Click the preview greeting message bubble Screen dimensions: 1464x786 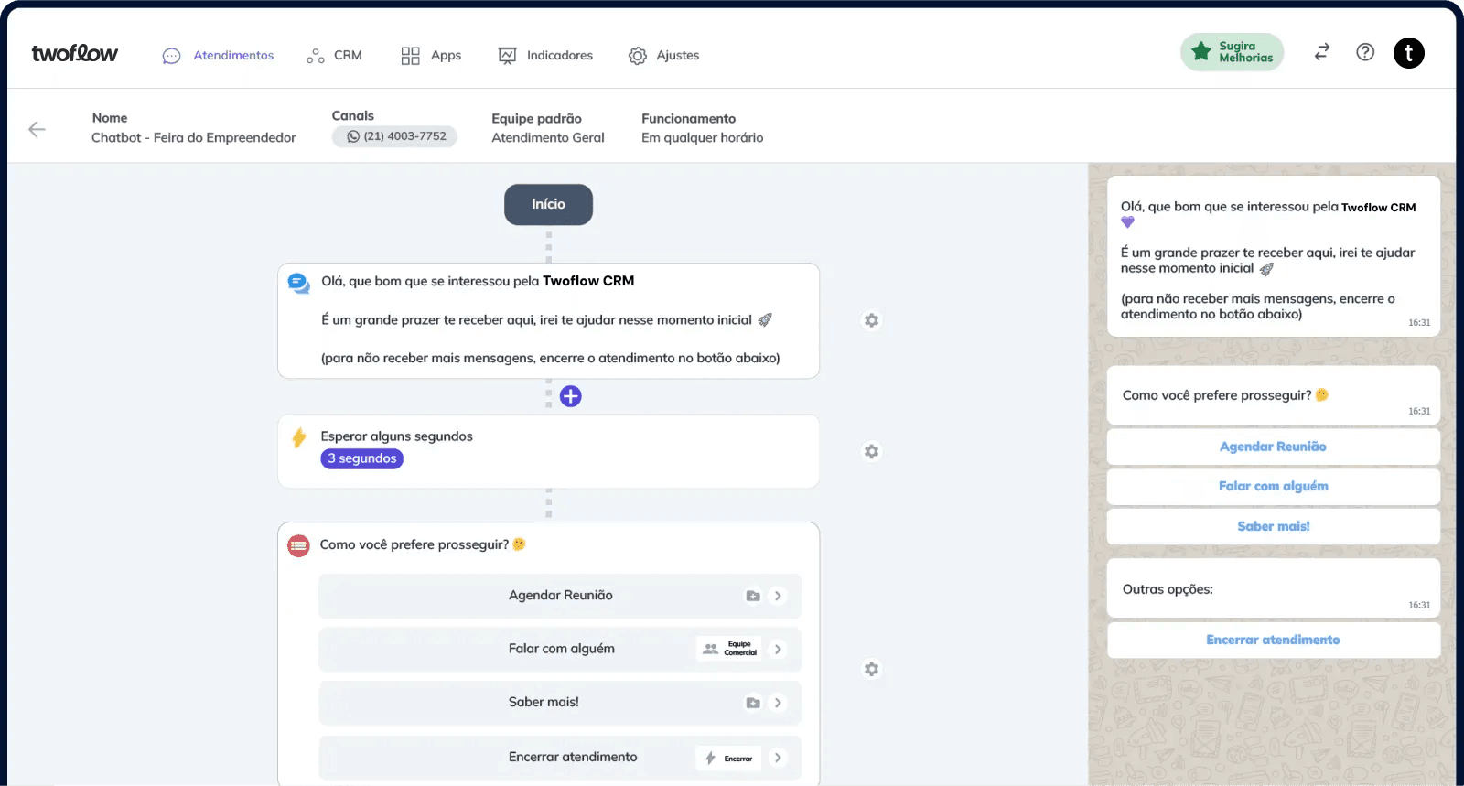[1273, 256]
